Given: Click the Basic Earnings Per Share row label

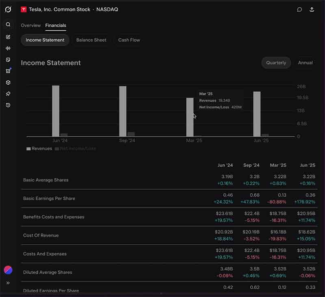Looking at the screenshot, I should 49,199.
